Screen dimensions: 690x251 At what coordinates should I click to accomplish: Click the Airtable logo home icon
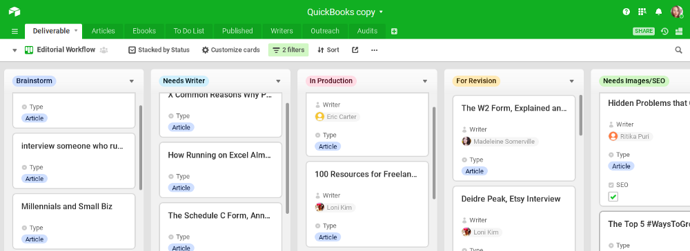14,12
